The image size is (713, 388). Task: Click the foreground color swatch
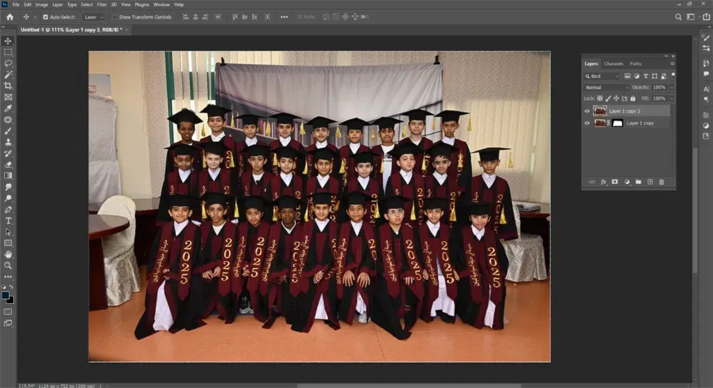pyautogui.click(x=6, y=295)
